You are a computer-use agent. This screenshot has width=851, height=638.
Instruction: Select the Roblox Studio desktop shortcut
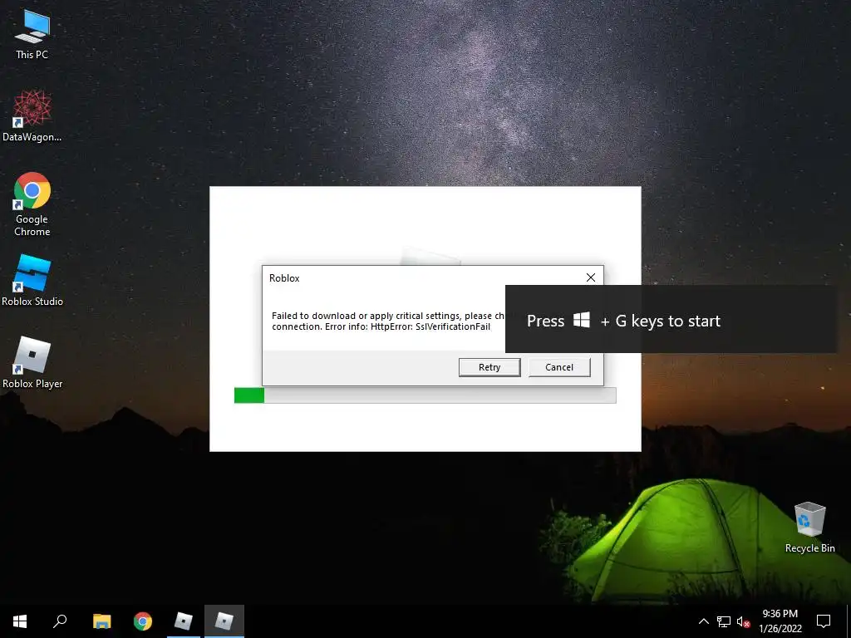click(x=32, y=280)
